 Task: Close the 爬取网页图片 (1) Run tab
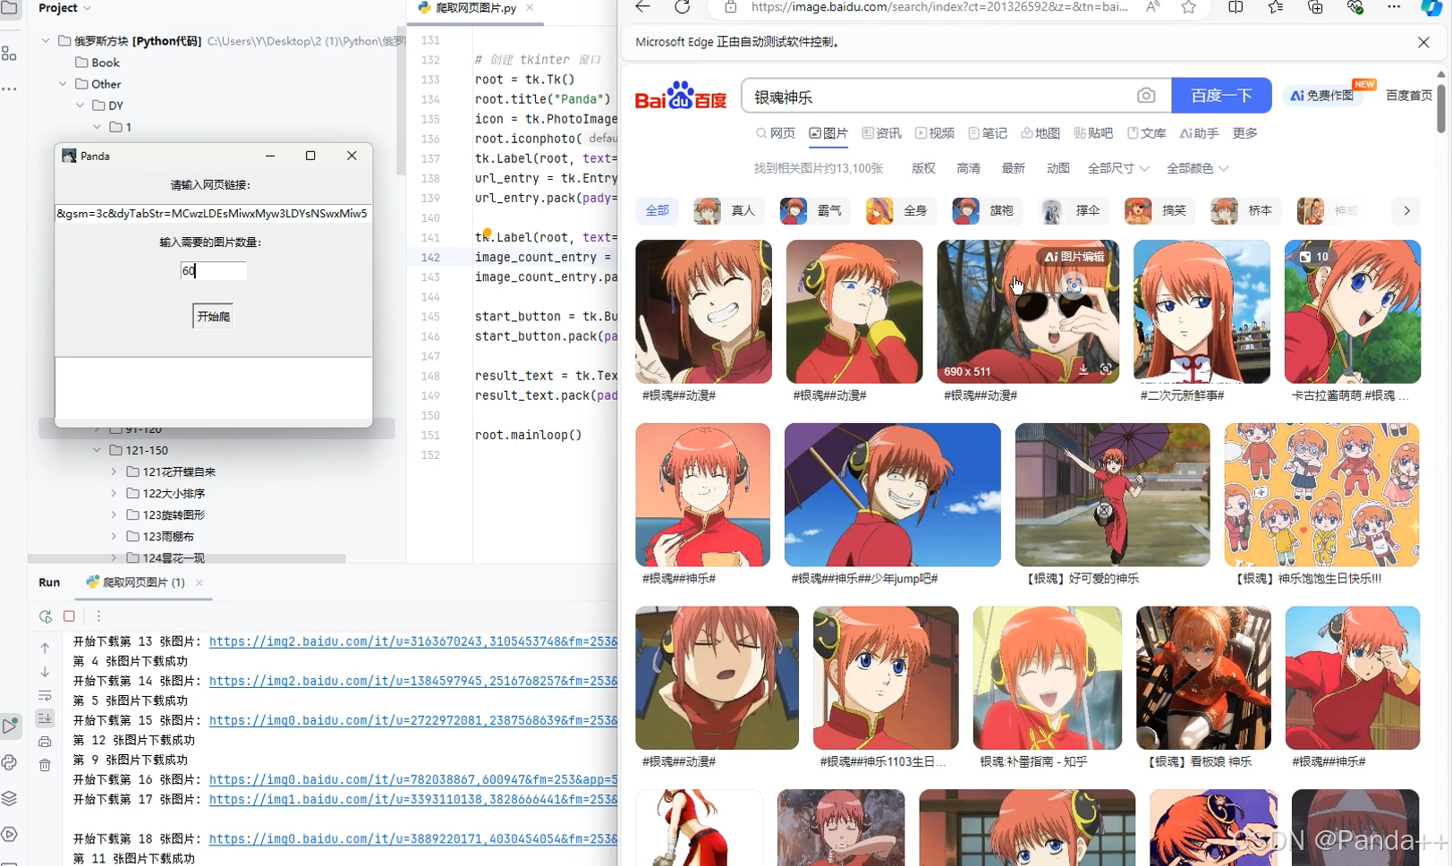(x=200, y=582)
